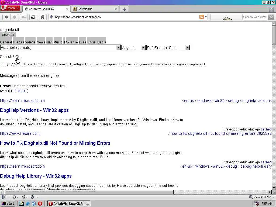The width and height of the screenshot is (276, 207).
Task: Go to home page with house icon
Action: pyautogui.click(x=43, y=17)
